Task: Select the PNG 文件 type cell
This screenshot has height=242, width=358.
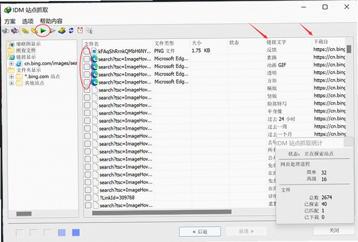Action: click(x=164, y=51)
